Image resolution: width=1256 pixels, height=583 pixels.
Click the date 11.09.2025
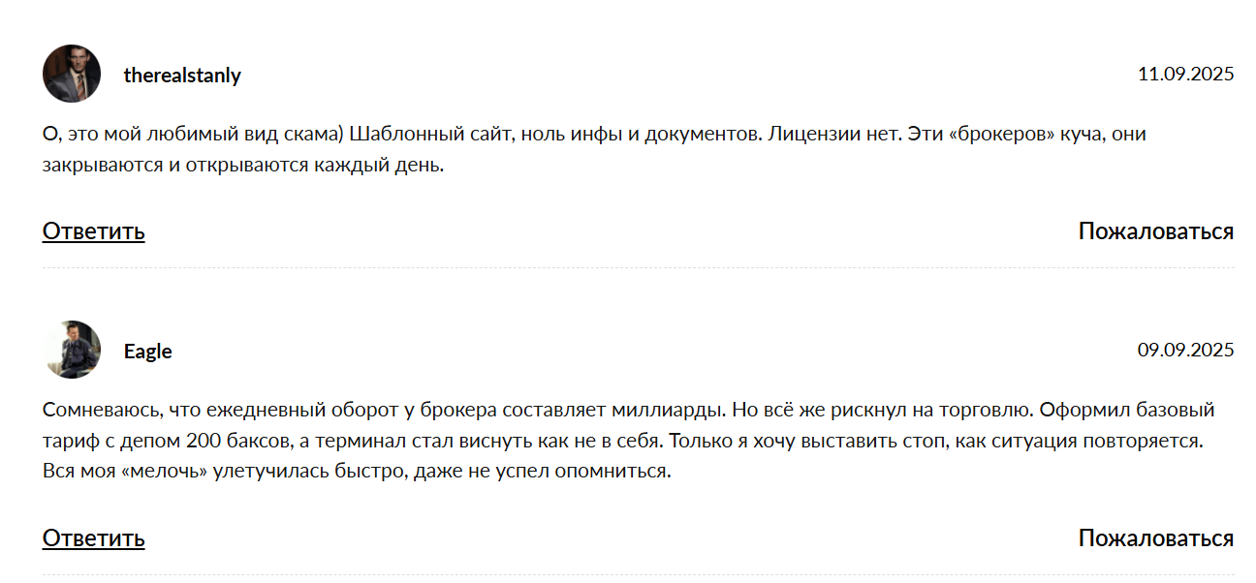click(1185, 74)
